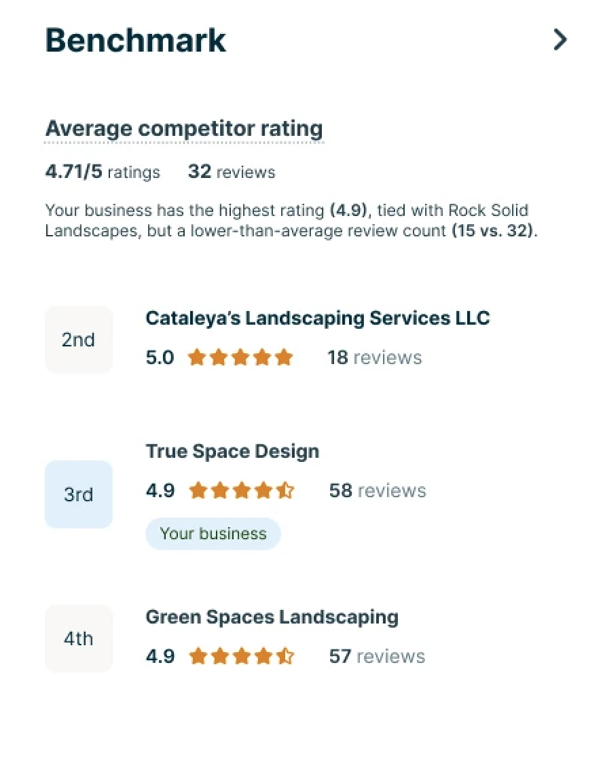This screenshot has width=603, height=758.
Task: Select the 2nd rank badge
Action: point(78,340)
